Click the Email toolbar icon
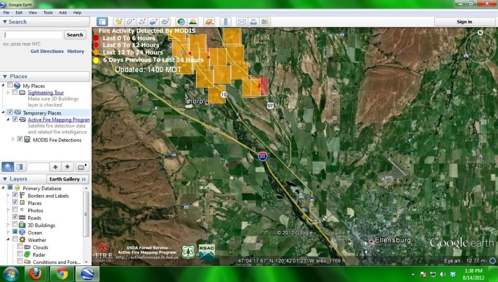 242,21
